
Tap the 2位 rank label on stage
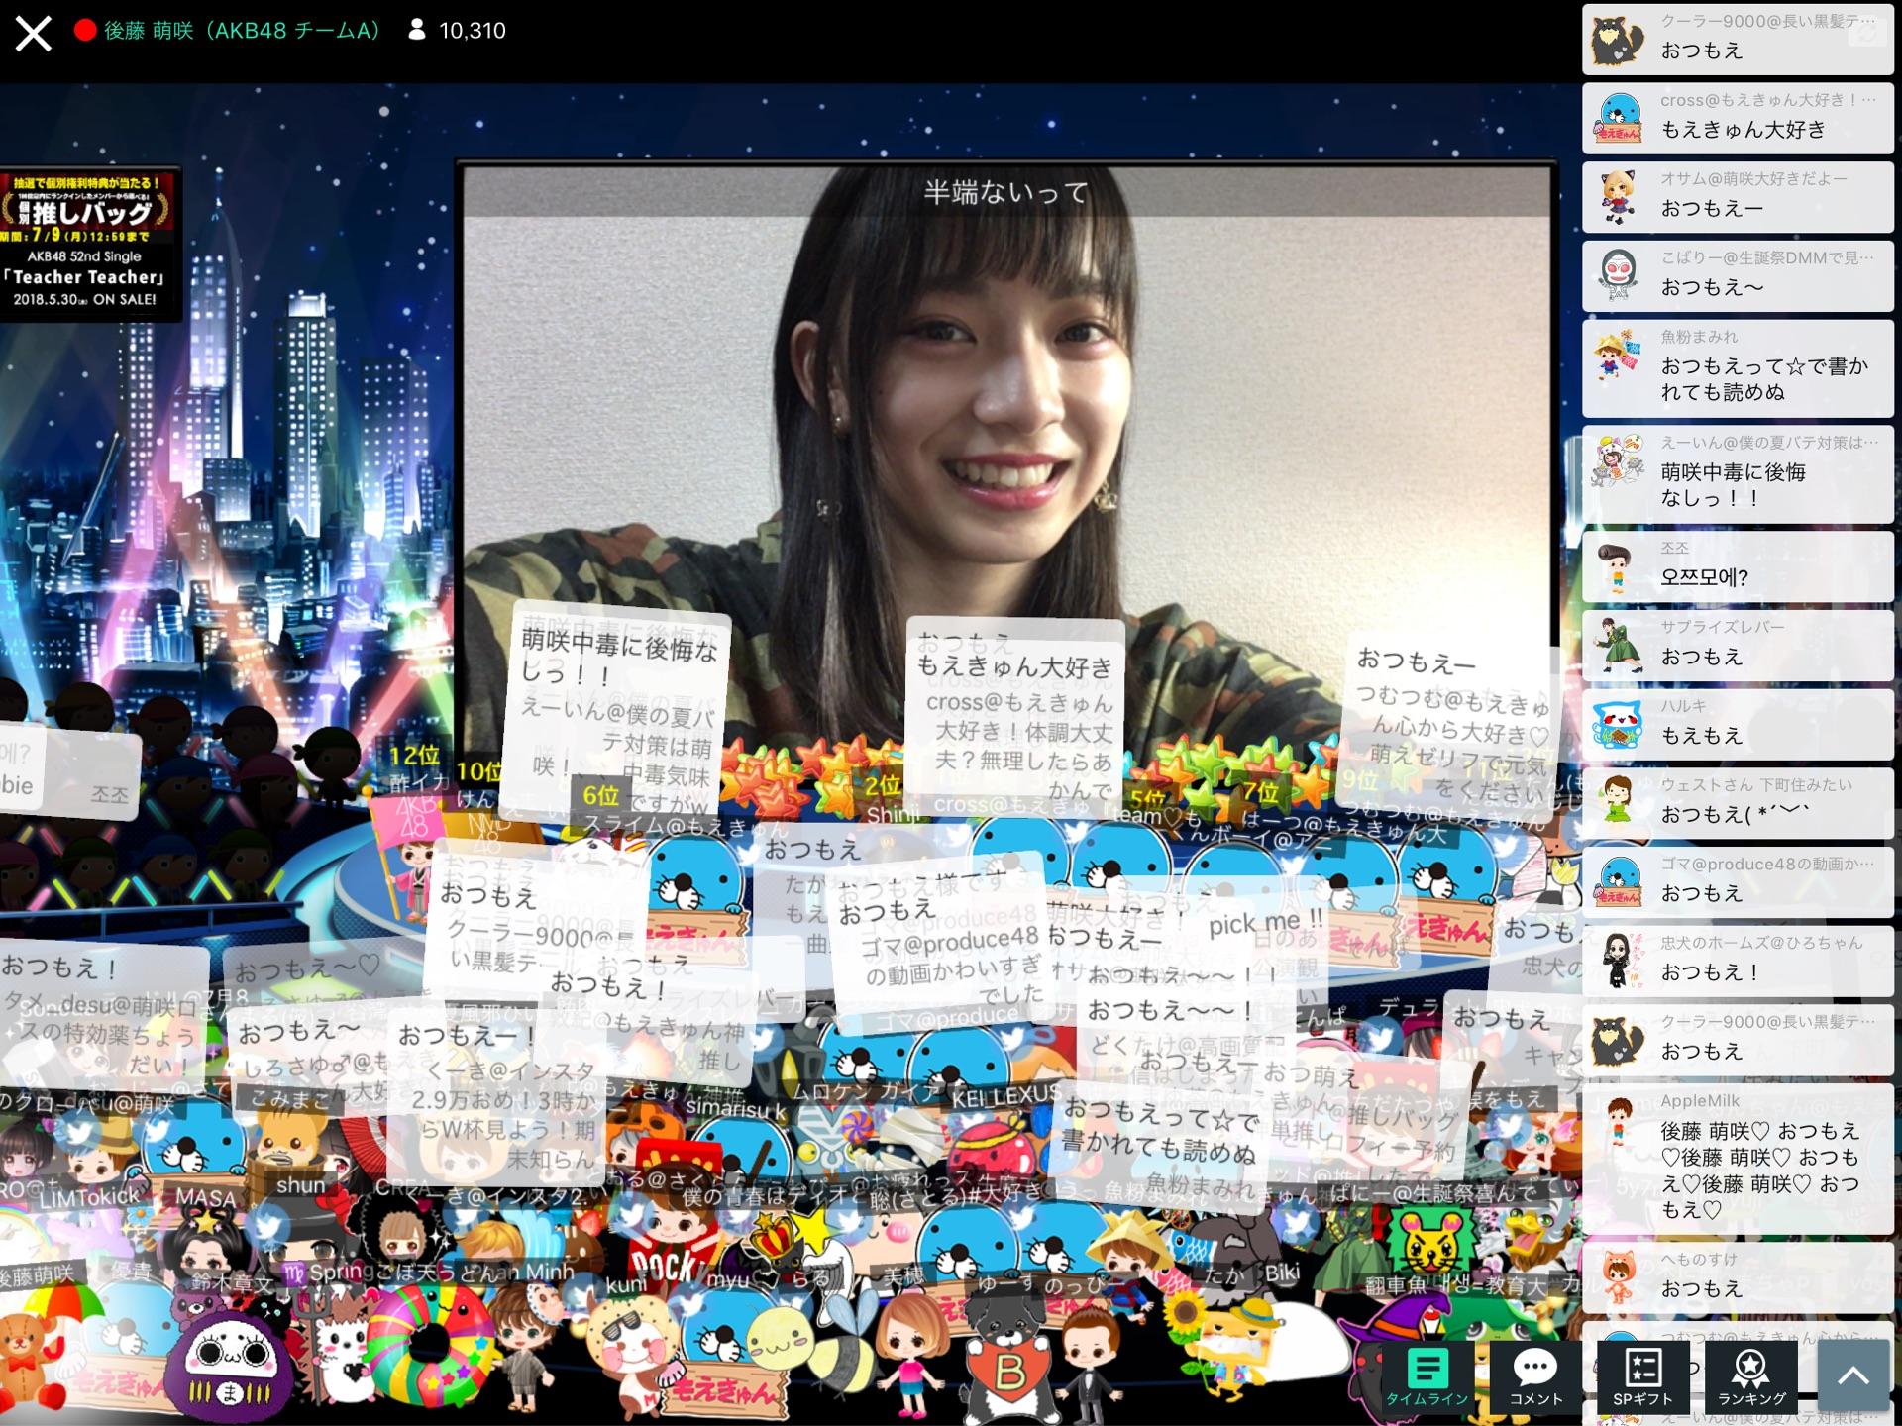point(882,786)
